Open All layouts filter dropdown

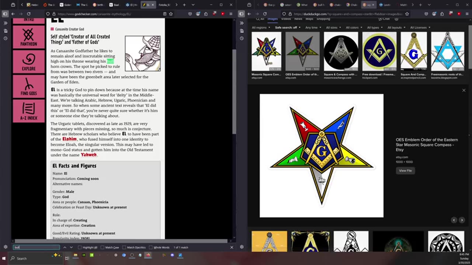(x=396, y=28)
